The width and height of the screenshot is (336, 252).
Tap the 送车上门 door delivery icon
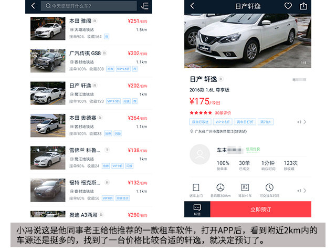click(196, 190)
